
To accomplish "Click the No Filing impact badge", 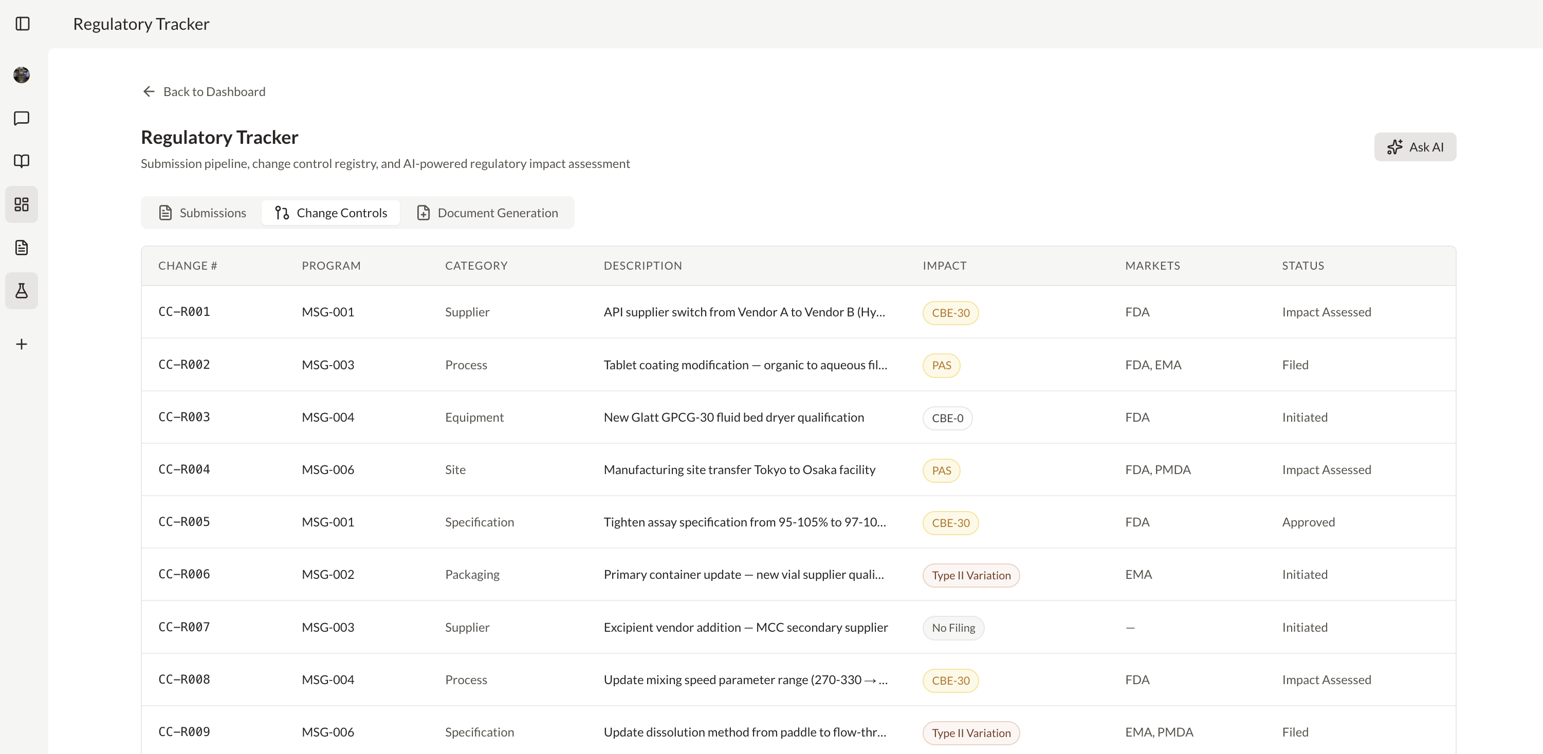I will click(953, 628).
